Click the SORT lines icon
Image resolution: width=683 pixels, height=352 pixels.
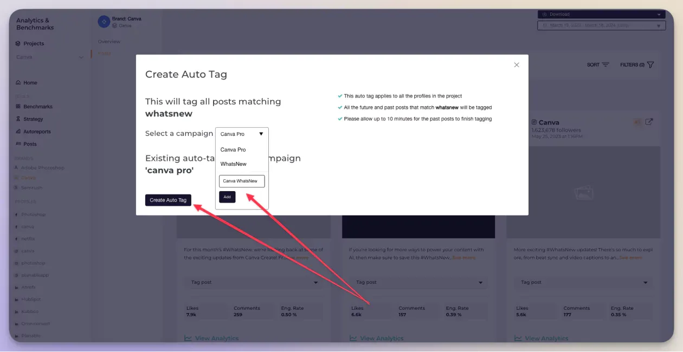click(605, 65)
